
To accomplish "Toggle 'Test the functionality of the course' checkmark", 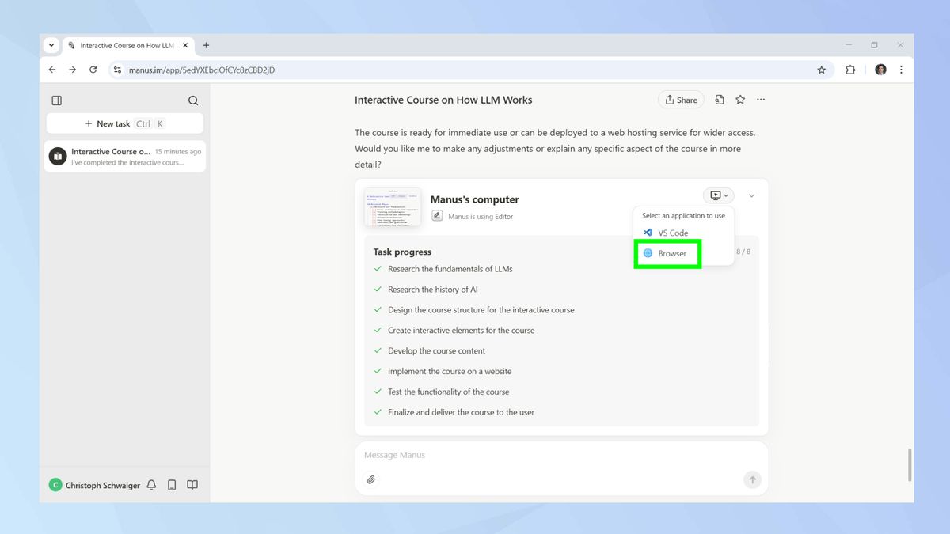I will pos(378,392).
